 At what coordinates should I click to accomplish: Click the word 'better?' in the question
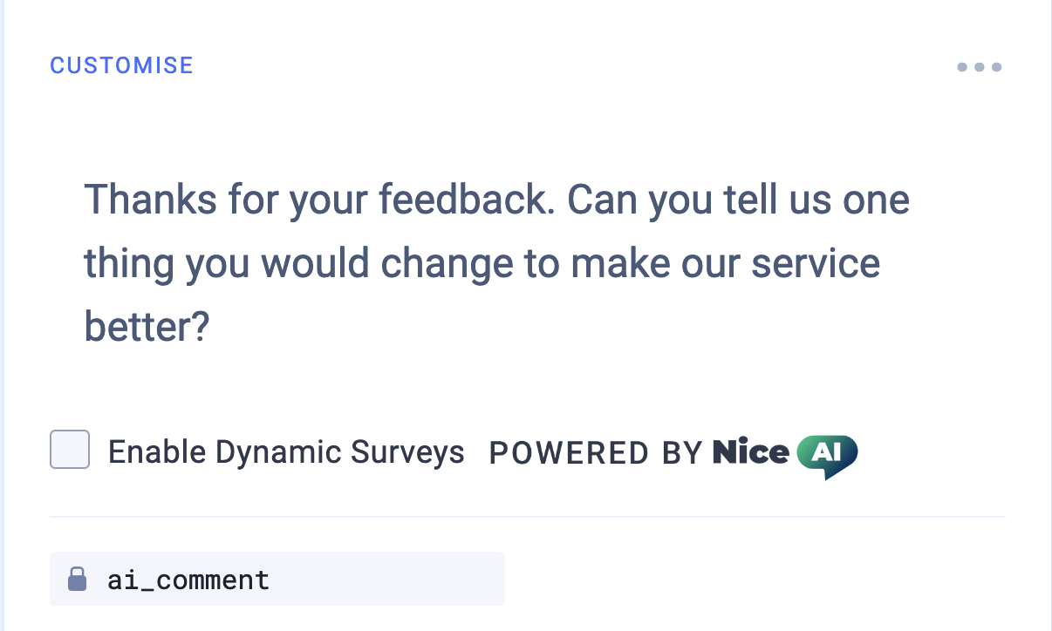[147, 327]
